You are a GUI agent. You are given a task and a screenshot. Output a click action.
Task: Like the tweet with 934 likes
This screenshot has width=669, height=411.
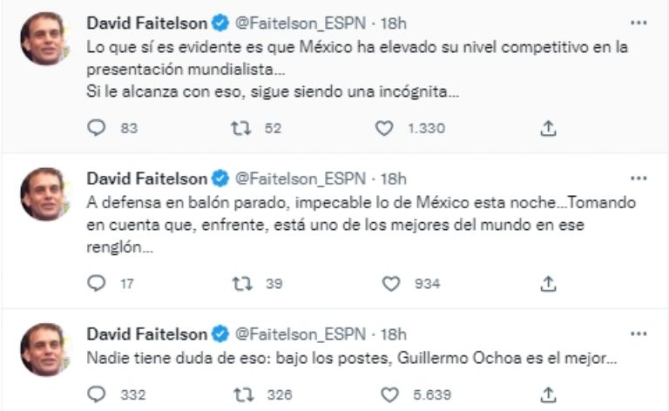[x=391, y=283]
